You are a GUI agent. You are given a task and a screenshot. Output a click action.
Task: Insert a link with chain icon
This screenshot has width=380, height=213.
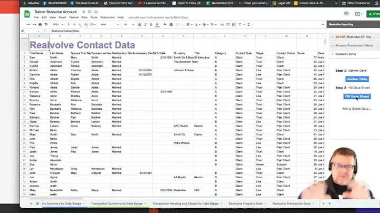coord(222,24)
